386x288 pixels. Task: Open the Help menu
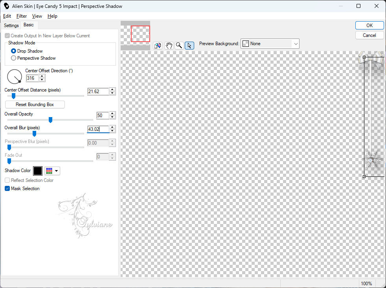point(52,16)
